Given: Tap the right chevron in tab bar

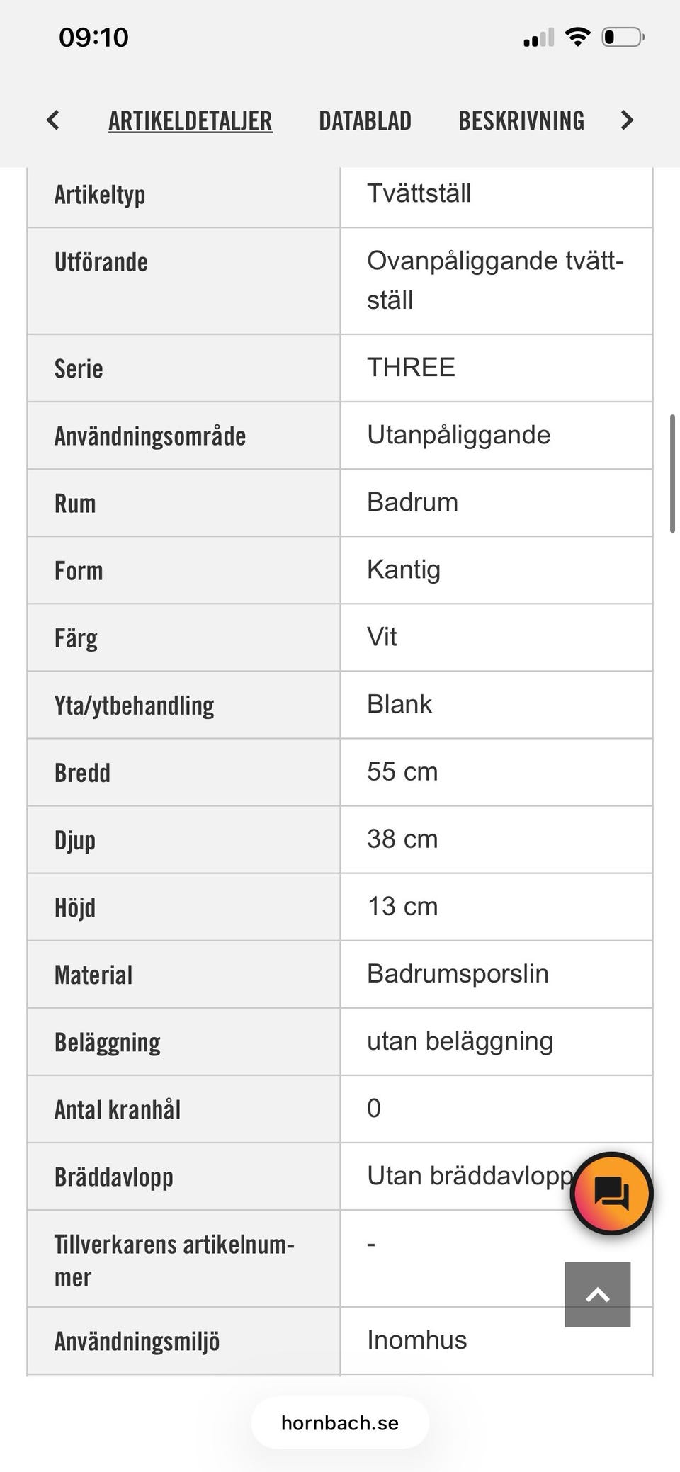Looking at the screenshot, I should (626, 120).
